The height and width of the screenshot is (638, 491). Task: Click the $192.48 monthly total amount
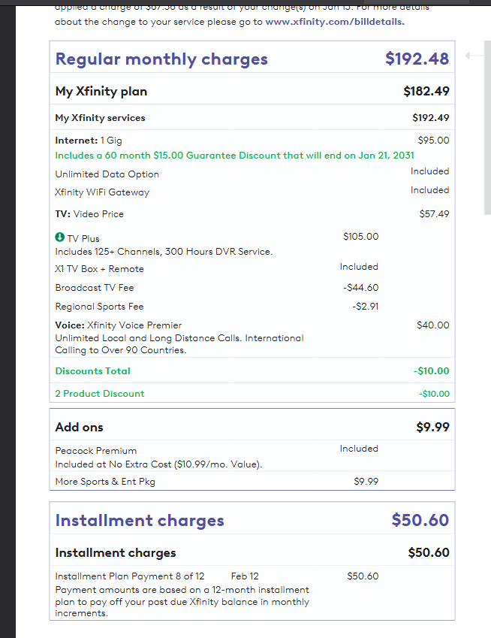click(417, 59)
